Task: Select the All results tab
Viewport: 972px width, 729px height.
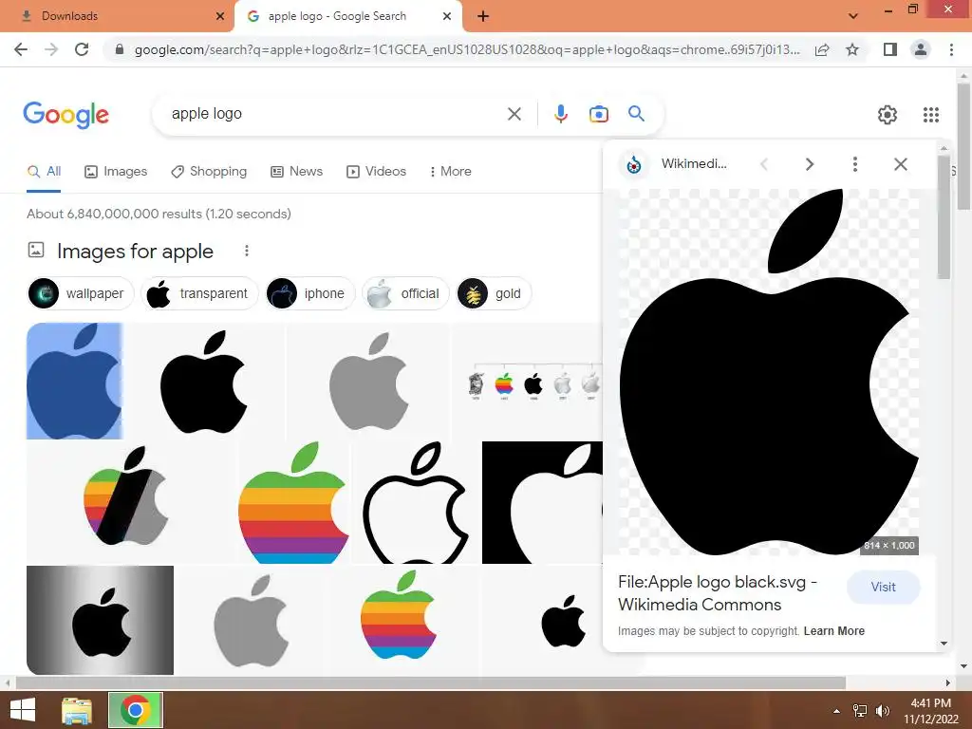Action: click(44, 172)
